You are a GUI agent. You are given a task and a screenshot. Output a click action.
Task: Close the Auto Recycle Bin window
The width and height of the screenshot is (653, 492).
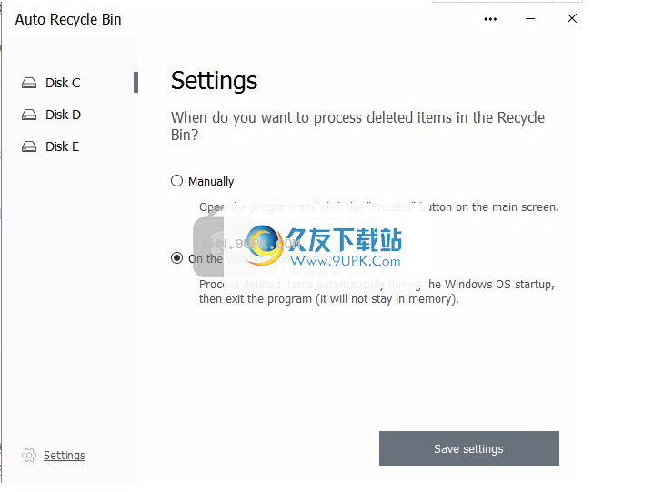(572, 18)
